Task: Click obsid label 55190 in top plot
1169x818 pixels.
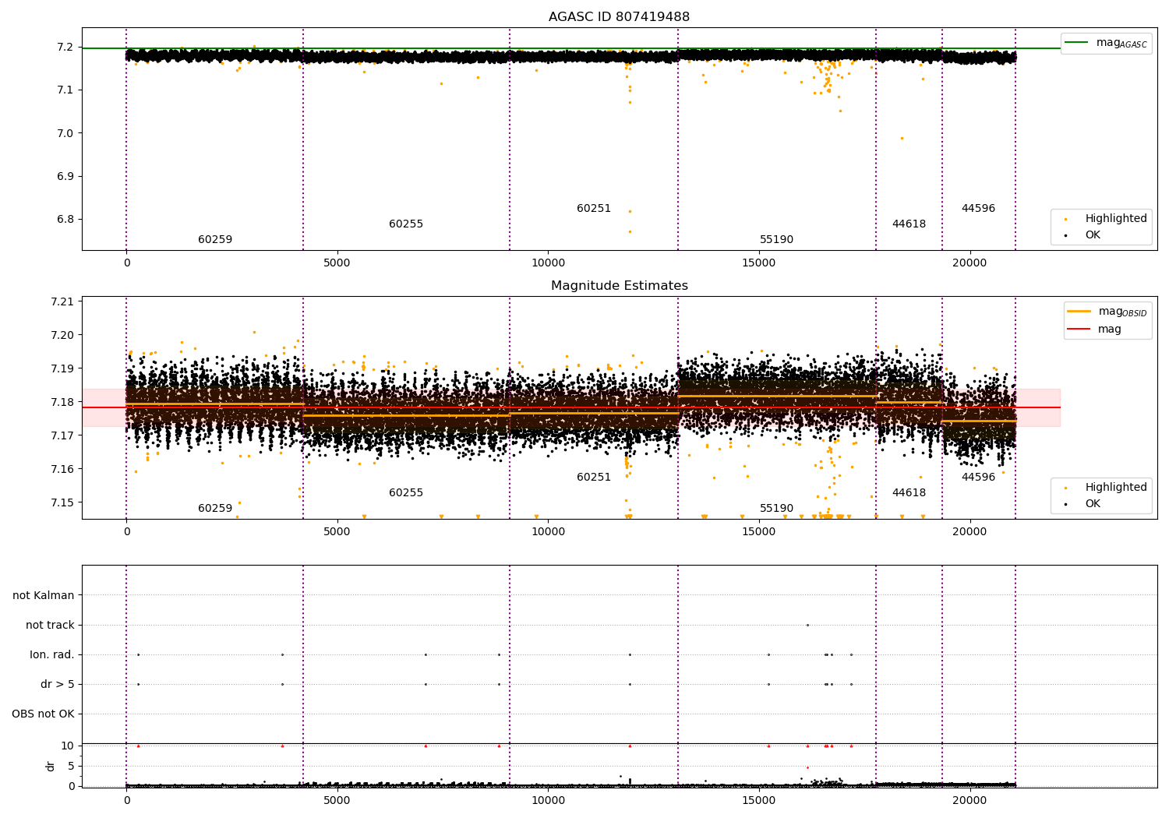Action: pyautogui.click(x=776, y=239)
